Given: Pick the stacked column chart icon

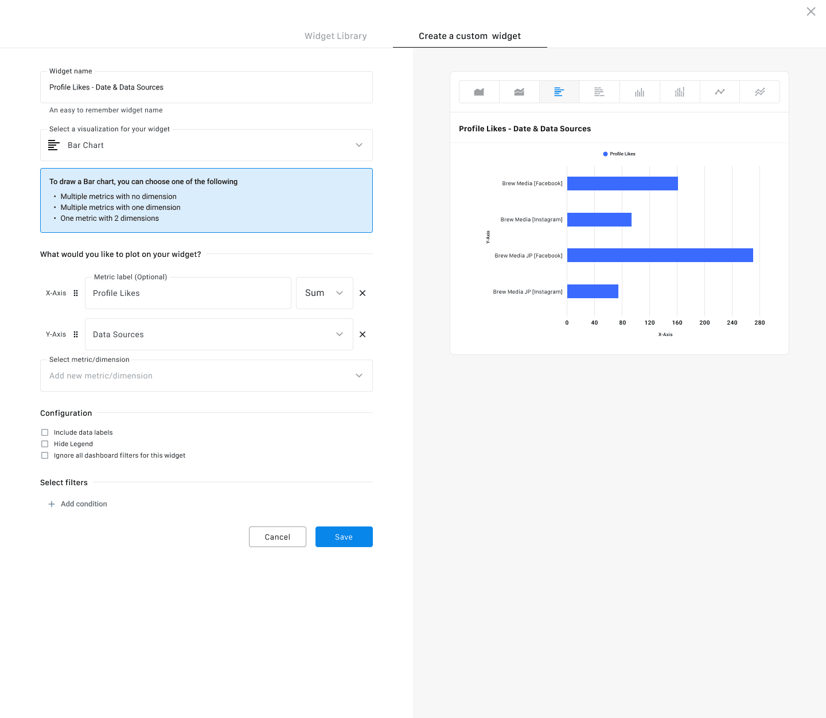Looking at the screenshot, I should point(680,92).
